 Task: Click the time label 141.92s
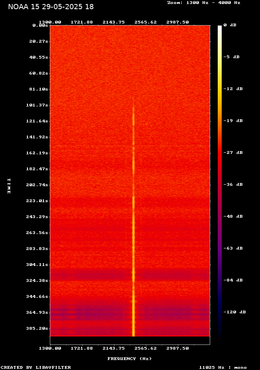pos(37,137)
